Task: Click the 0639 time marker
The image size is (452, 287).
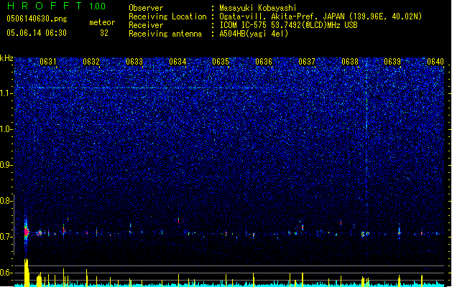Action: tap(392, 62)
